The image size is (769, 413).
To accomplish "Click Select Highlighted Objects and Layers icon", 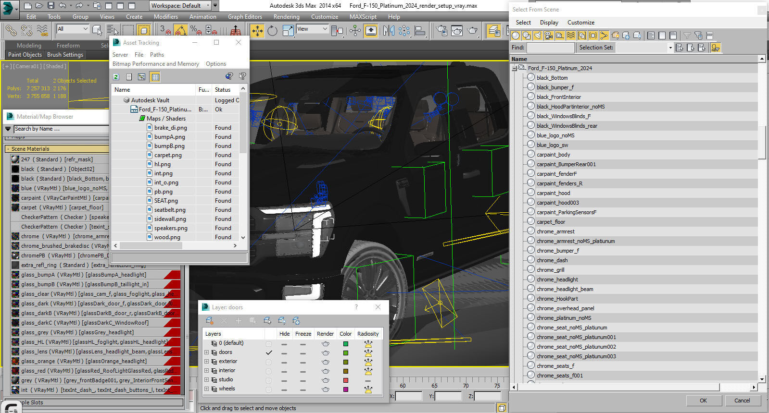I will (x=267, y=321).
